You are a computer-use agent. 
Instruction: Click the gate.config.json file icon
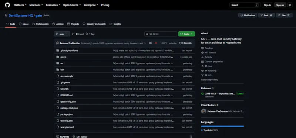point(58,102)
